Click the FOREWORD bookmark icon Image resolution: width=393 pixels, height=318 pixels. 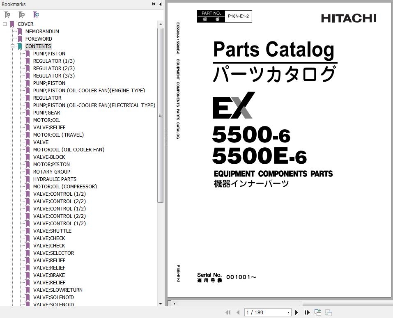click(x=20, y=39)
